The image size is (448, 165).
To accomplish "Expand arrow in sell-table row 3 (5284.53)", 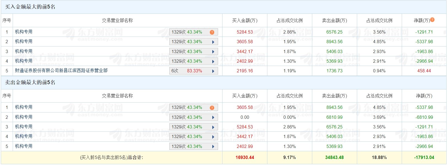I will (213, 127).
